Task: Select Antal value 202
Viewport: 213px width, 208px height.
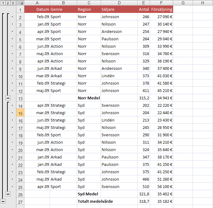Action: coord(144,105)
